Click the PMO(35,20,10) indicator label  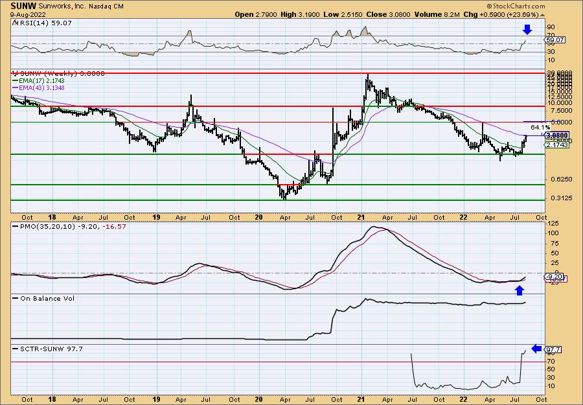coord(69,226)
